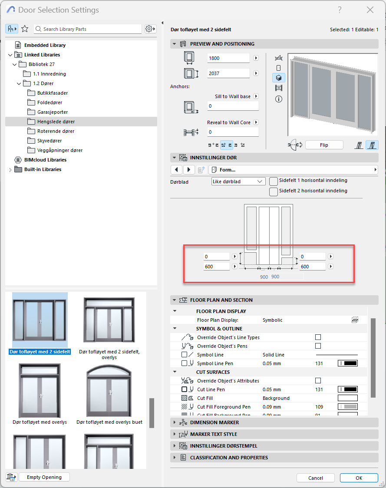The image size is (386, 488).
Task: Enable Sidefelt 1 horisontal inndeling checkbox
Action: [x=274, y=181]
